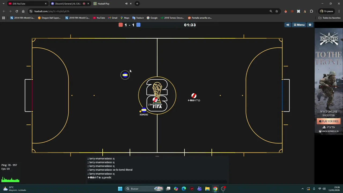Open Google Chrome taskbar icon
The image size is (343, 193).
[215, 189]
